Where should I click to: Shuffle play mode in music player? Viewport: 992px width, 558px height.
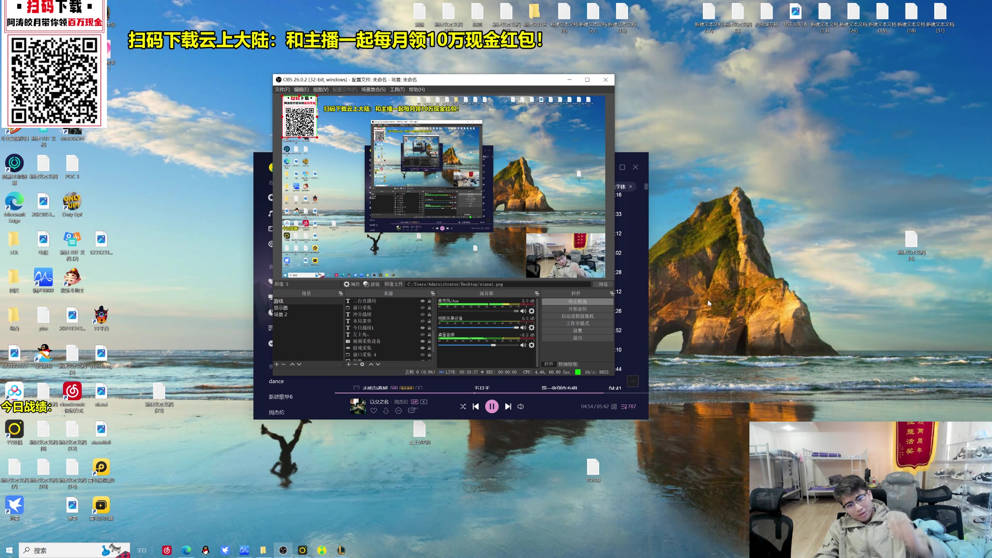(x=463, y=406)
